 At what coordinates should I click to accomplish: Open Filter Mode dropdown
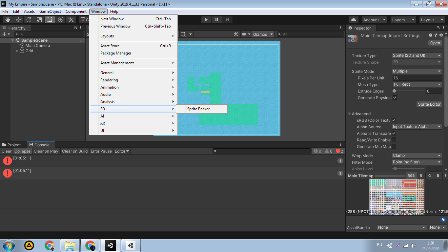[x=417, y=162]
